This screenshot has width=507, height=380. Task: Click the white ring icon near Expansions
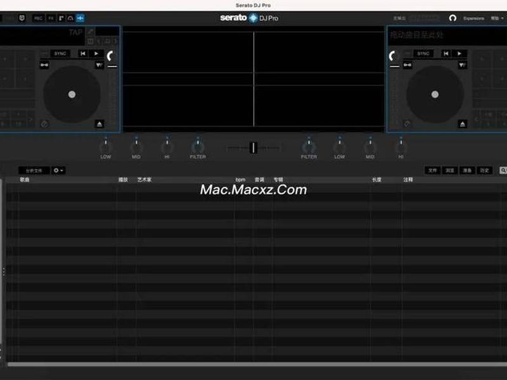pos(452,18)
